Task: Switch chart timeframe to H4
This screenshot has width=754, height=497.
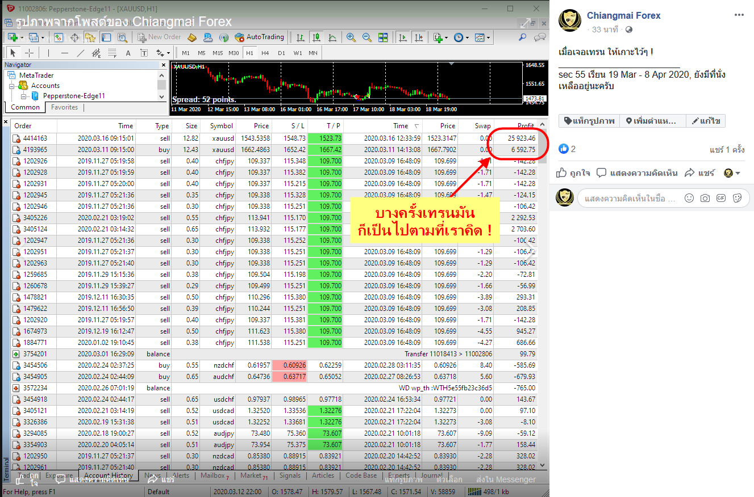Action: (265, 53)
